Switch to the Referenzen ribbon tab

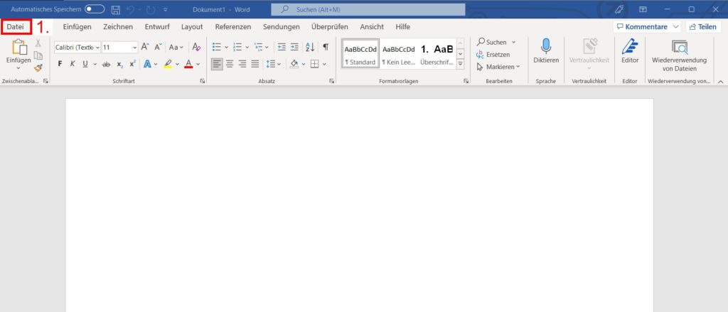(232, 26)
